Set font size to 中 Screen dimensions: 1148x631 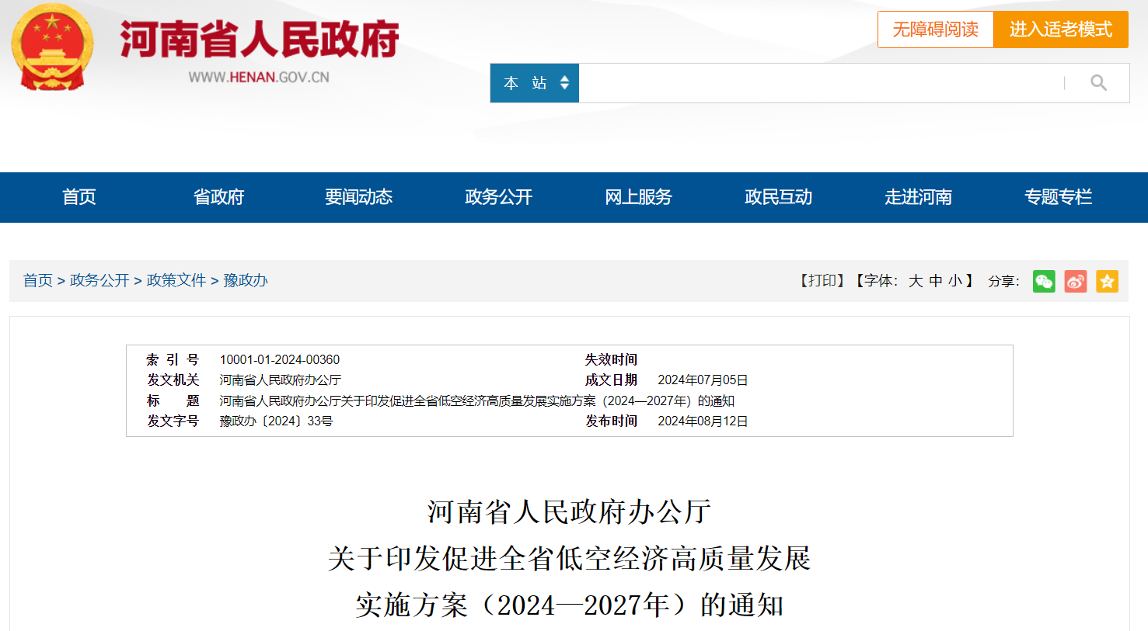pos(936,281)
